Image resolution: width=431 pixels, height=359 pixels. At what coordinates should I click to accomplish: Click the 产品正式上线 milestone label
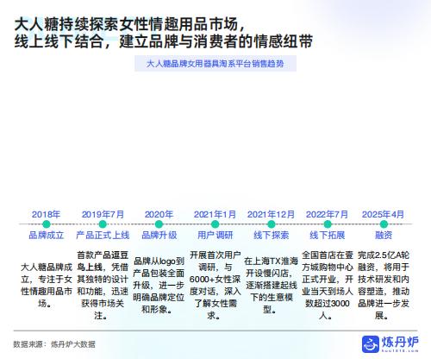[103, 235]
